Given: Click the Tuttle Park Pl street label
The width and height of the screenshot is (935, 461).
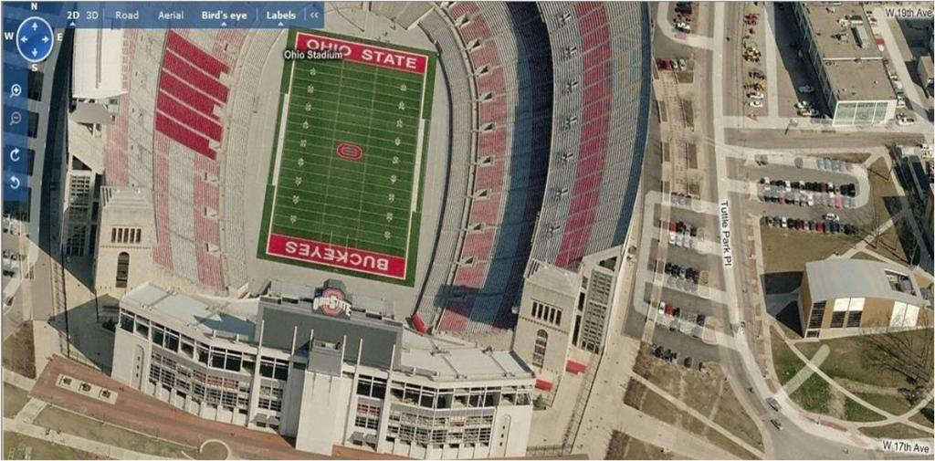Looking at the screenshot, I should 728,233.
